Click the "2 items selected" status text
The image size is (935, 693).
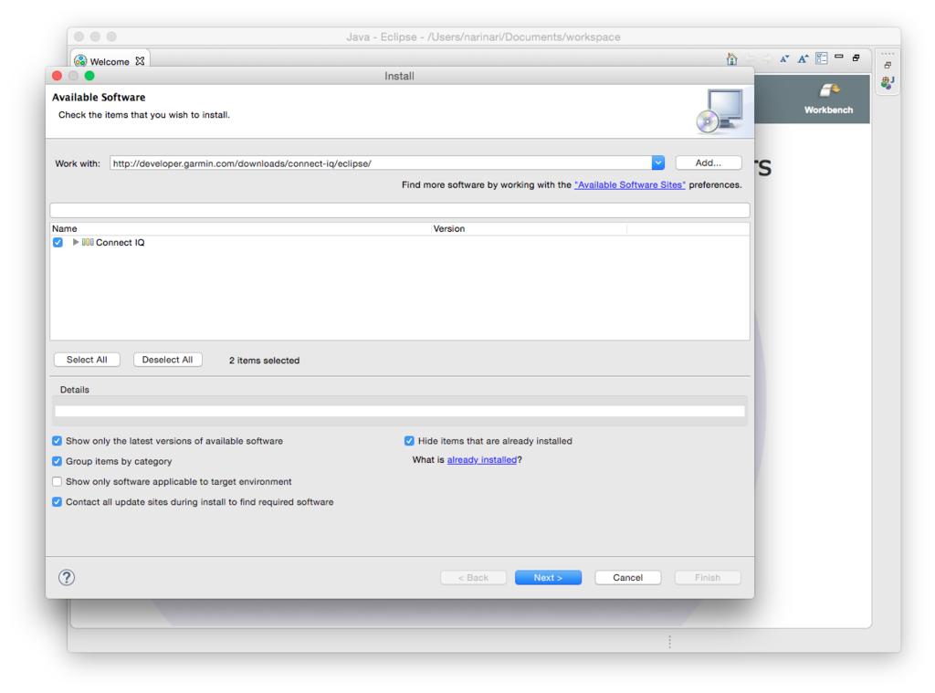[x=264, y=361]
